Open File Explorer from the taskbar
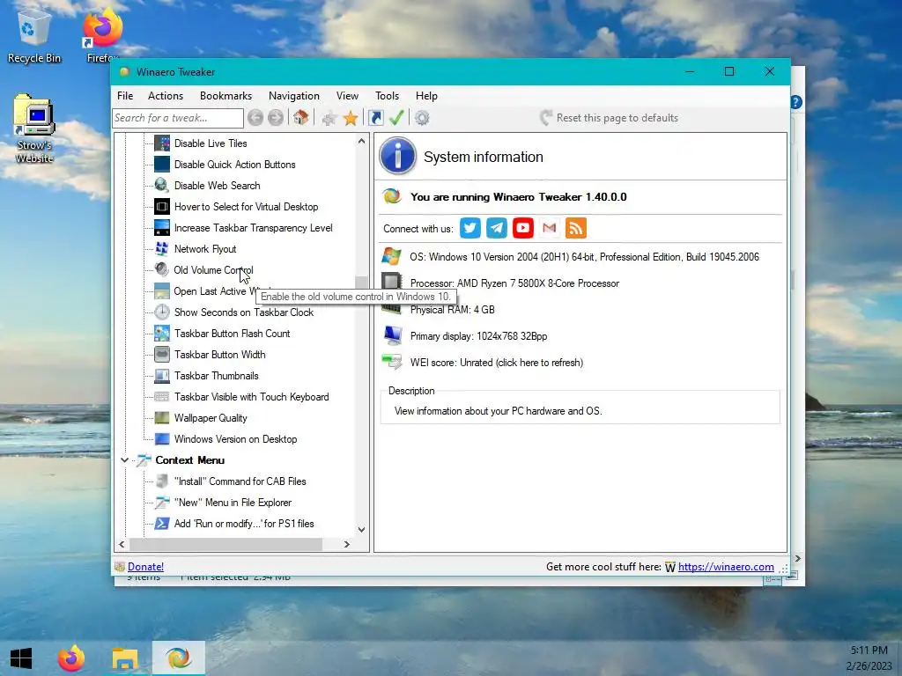The height and width of the screenshot is (676, 902). 125,658
